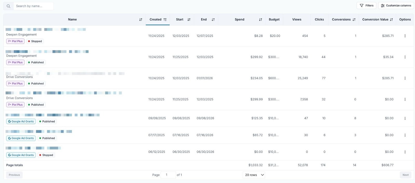The height and width of the screenshot is (183, 415).
Task: Click the search magnifier icon
Action: pos(9,6)
